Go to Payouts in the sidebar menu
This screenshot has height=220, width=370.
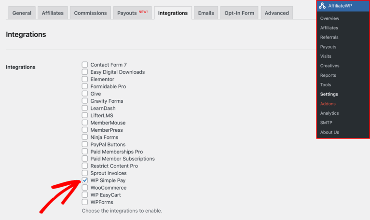pyautogui.click(x=328, y=47)
